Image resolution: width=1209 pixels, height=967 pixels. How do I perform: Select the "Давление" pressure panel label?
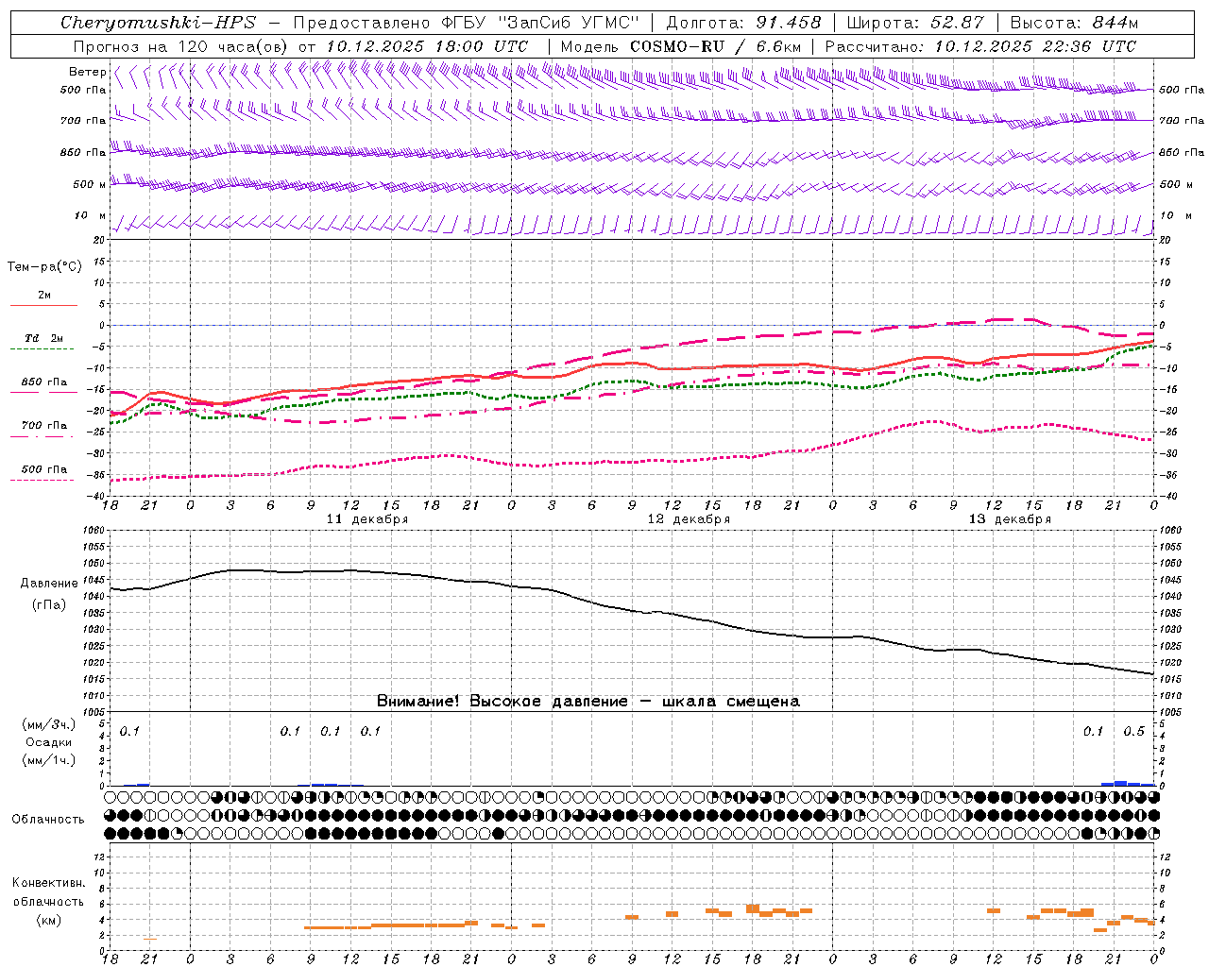pyautogui.click(x=49, y=584)
